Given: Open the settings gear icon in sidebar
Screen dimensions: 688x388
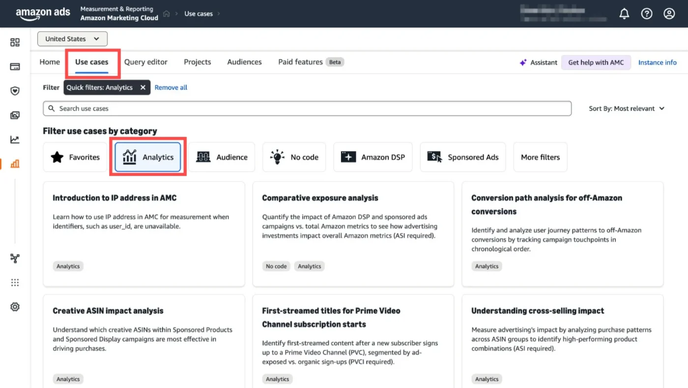Looking at the screenshot, I should pos(15,307).
